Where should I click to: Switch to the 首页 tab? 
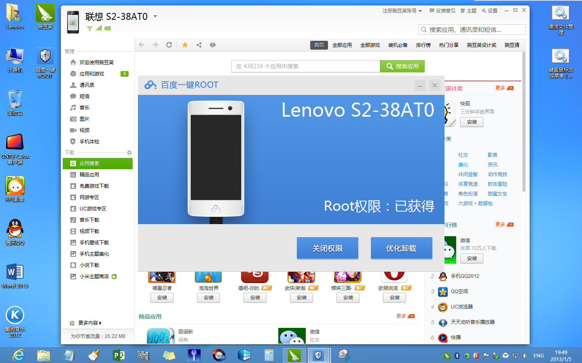click(x=319, y=45)
